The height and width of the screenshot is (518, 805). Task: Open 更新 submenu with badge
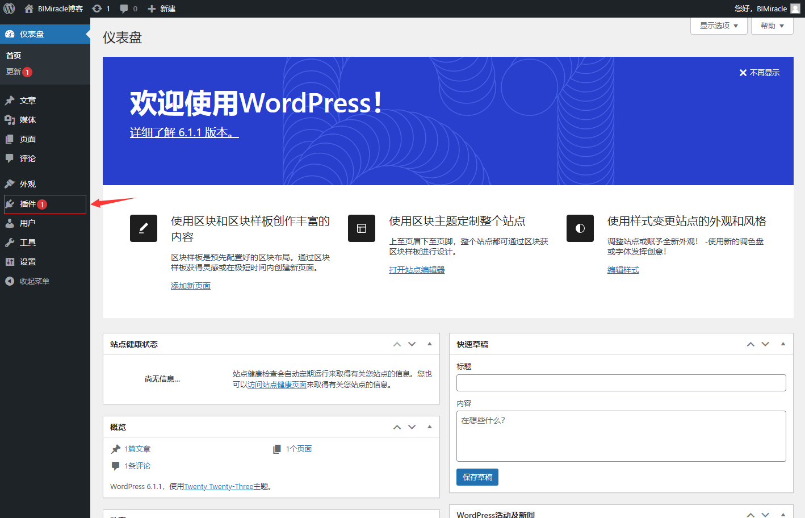[x=19, y=72]
